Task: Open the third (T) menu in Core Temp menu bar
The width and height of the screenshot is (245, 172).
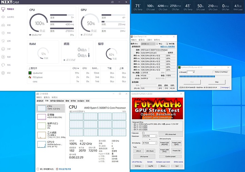Action: point(149,40)
